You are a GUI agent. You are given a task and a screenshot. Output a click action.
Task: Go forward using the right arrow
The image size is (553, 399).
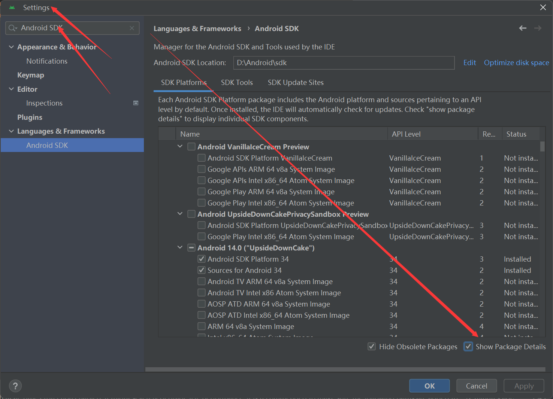pos(538,28)
